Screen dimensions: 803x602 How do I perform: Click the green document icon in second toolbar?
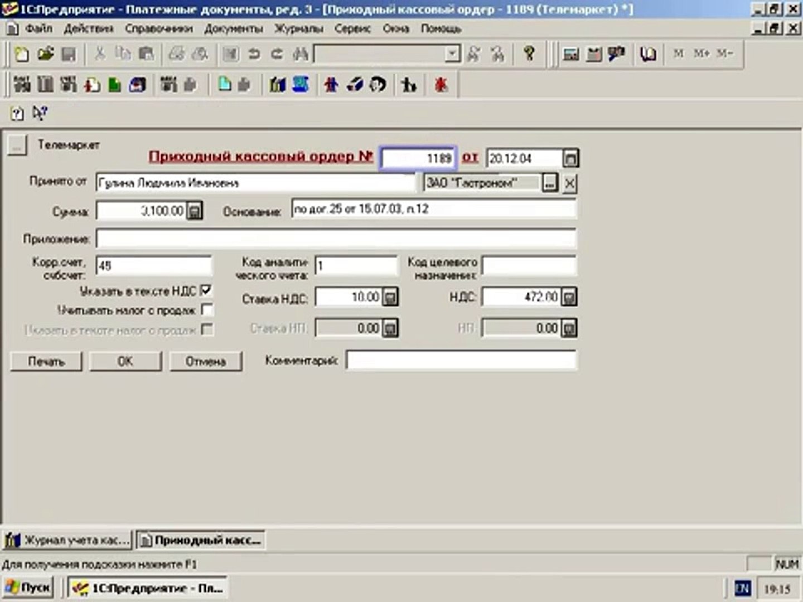pos(115,85)
